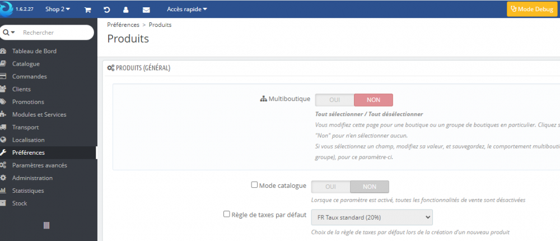Image resolution: width=560 pixels, height=241 pixels.
Task: Select the Préférences menu item
Action: (x=28, y=152)
